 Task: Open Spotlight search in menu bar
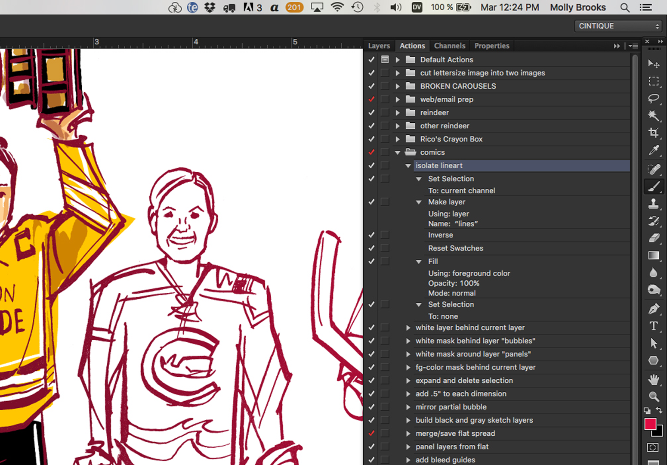[x=625, y=7]
